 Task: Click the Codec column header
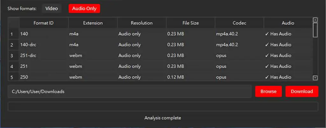239,23
